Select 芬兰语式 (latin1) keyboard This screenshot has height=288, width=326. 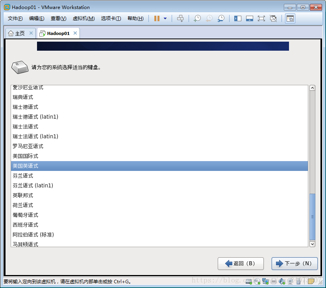tap(159, 185)
